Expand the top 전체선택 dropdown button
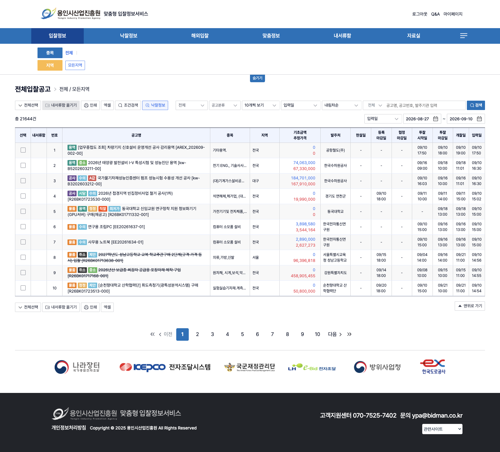This screenshot has height=452, width=500. click(28, 105)
